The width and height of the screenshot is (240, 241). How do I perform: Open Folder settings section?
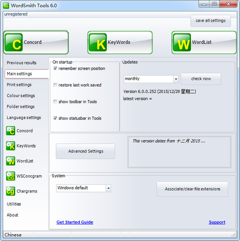(x=20, y=106)
